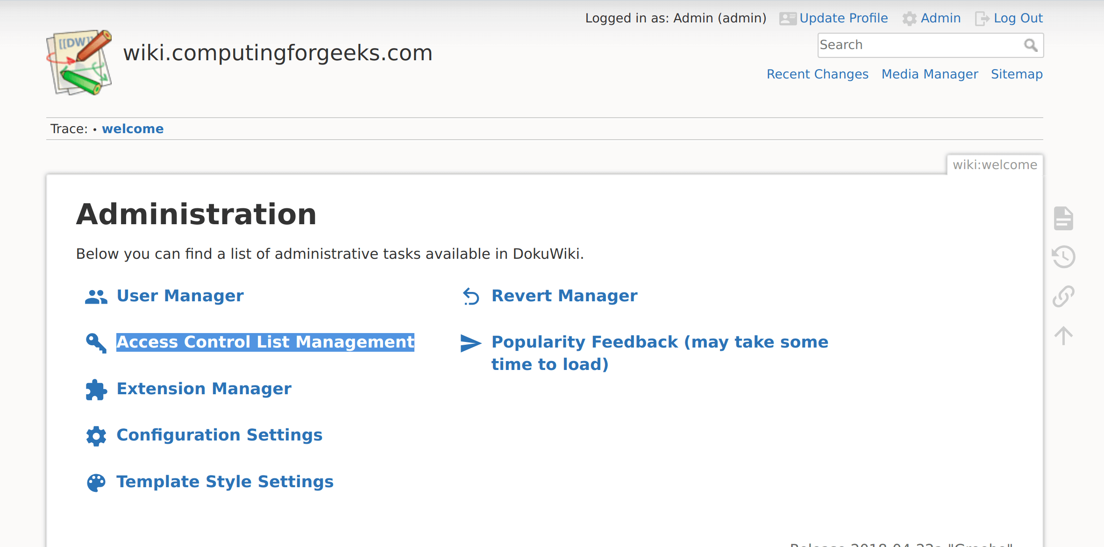Click the Update Profile card icon

tap(788, 19)
